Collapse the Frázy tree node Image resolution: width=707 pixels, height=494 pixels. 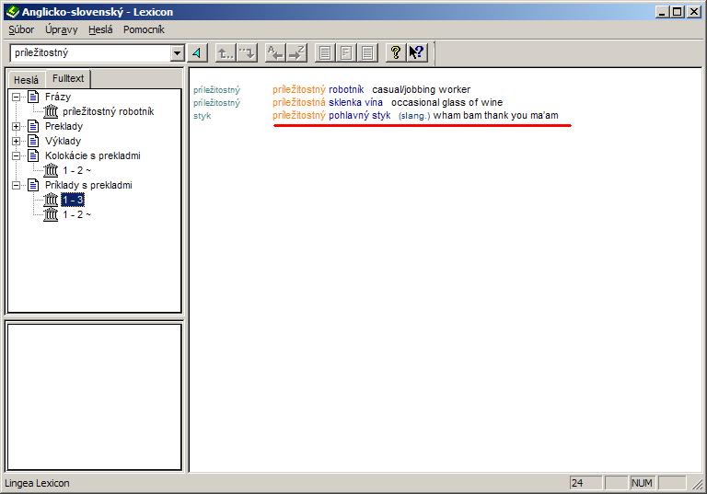point(17,97)
